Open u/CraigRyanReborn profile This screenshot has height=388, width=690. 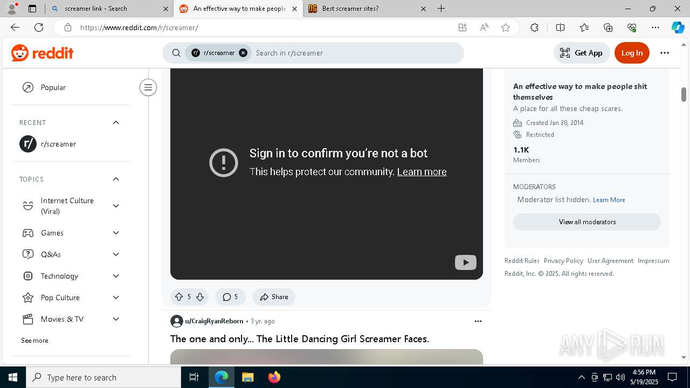point(214,321)
